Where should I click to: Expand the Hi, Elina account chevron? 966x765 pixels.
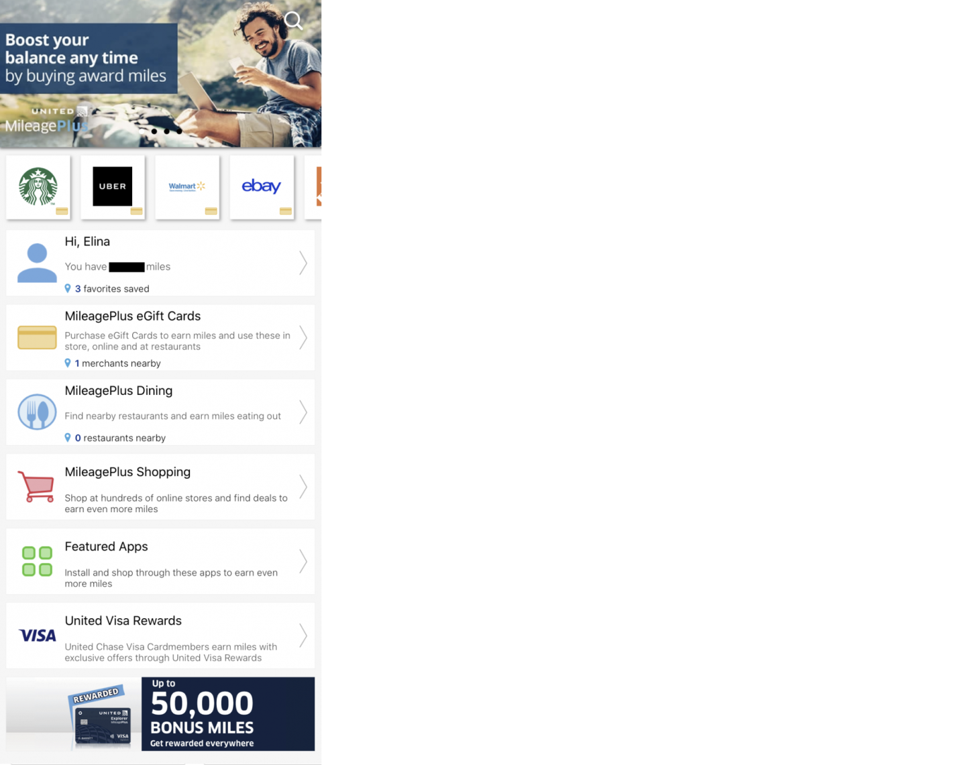coord(303,263)
